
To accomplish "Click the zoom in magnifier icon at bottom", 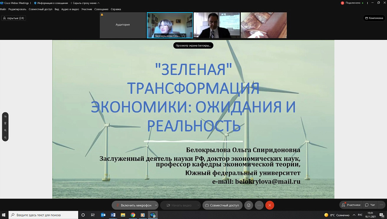I will [5, 137].
